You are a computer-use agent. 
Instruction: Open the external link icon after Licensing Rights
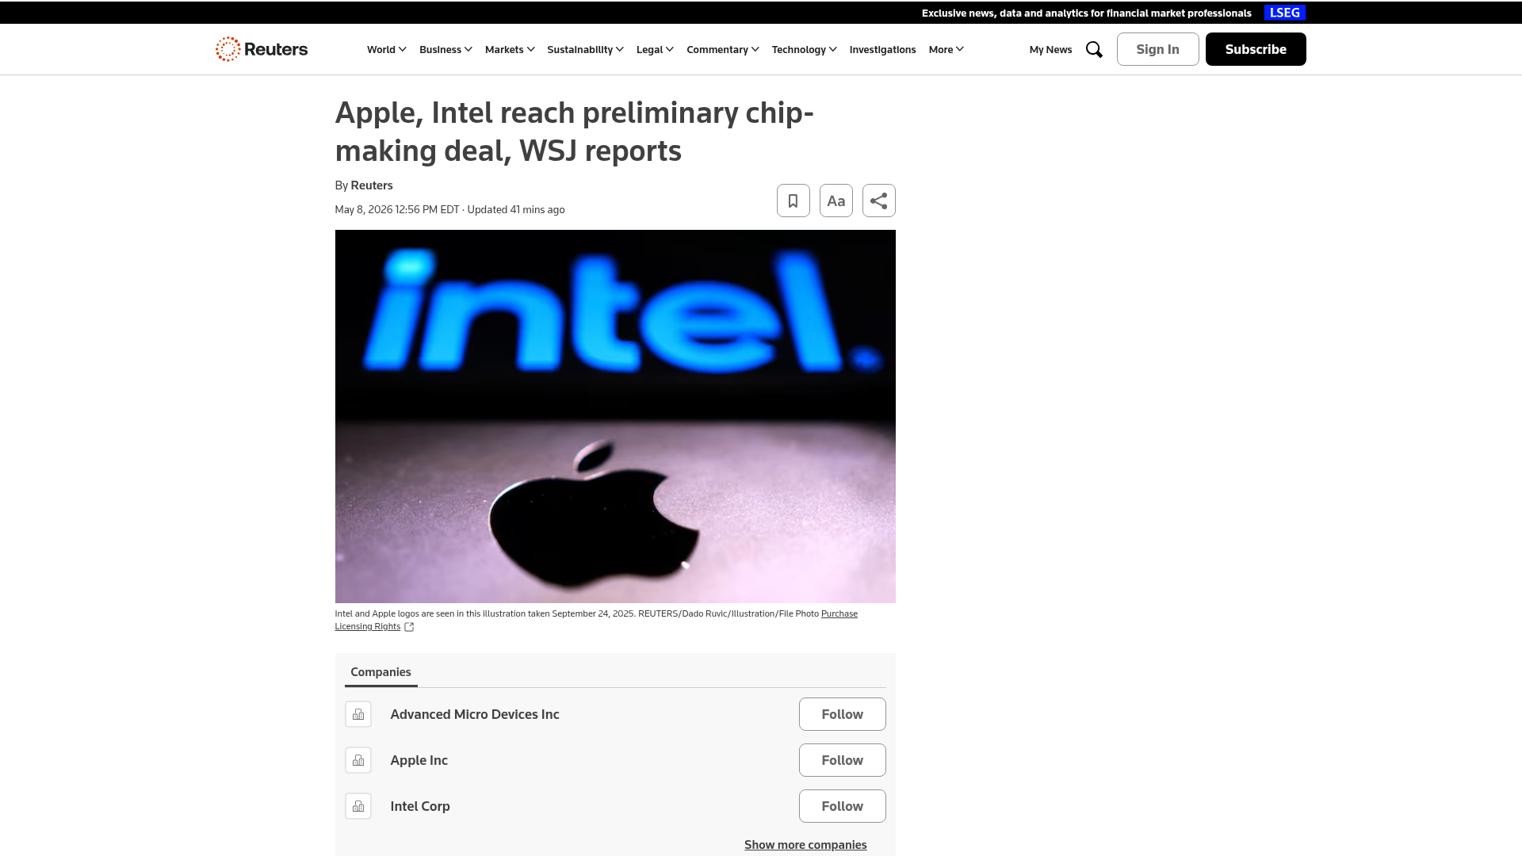tap(409, 627)
